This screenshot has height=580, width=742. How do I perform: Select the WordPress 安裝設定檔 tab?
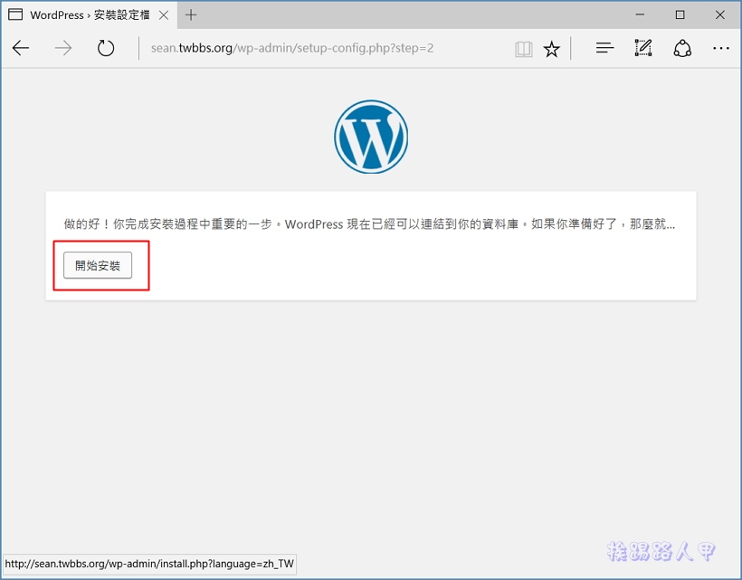[x=90, y=15]
